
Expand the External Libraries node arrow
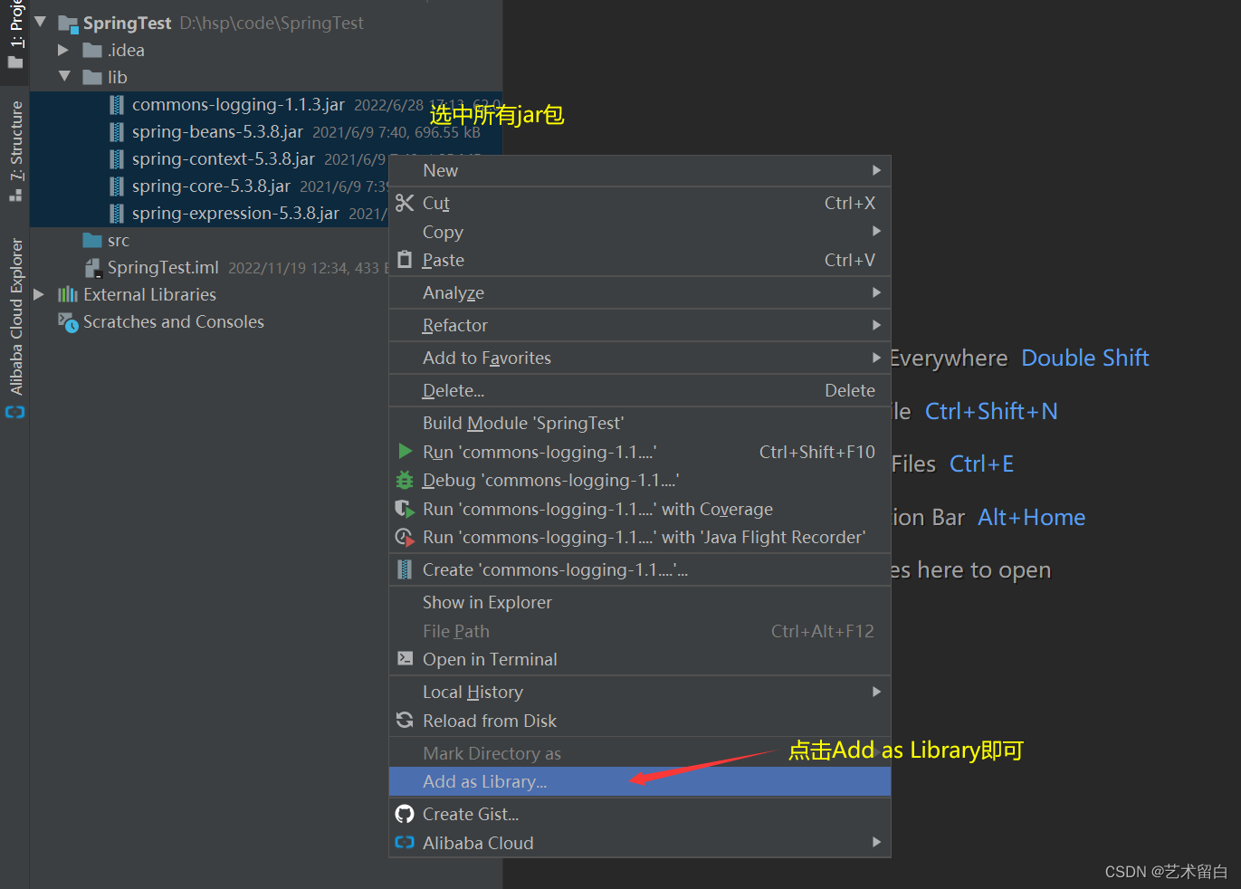point(39,294)
